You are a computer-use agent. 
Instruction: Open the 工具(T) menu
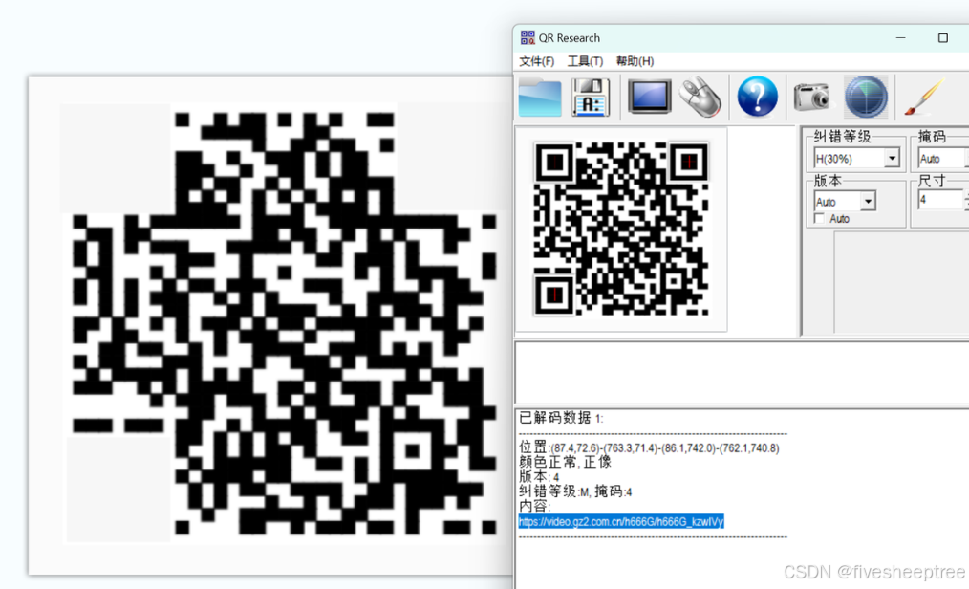click(585, 61)
